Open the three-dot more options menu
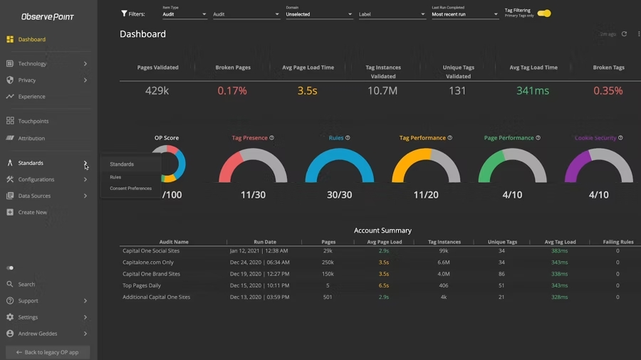Viewport: 641px width, 360px height. pyautogui.click(x=639, y=34)
